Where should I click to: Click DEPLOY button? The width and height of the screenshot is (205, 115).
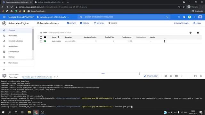[85, 23]
